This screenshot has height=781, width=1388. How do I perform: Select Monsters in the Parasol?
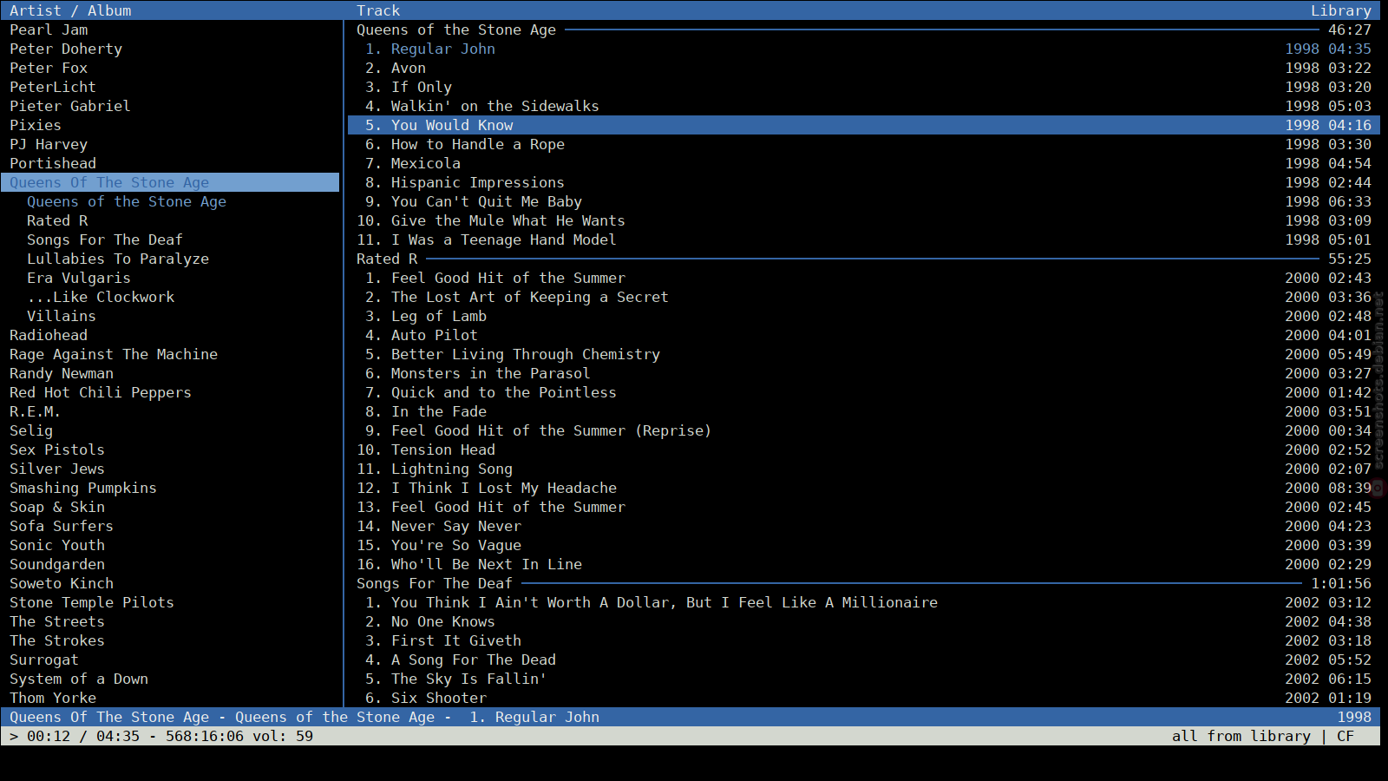point(864,373)
